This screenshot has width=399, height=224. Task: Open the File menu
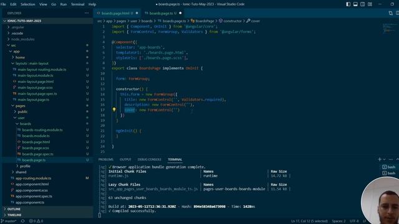click(3, 4)
